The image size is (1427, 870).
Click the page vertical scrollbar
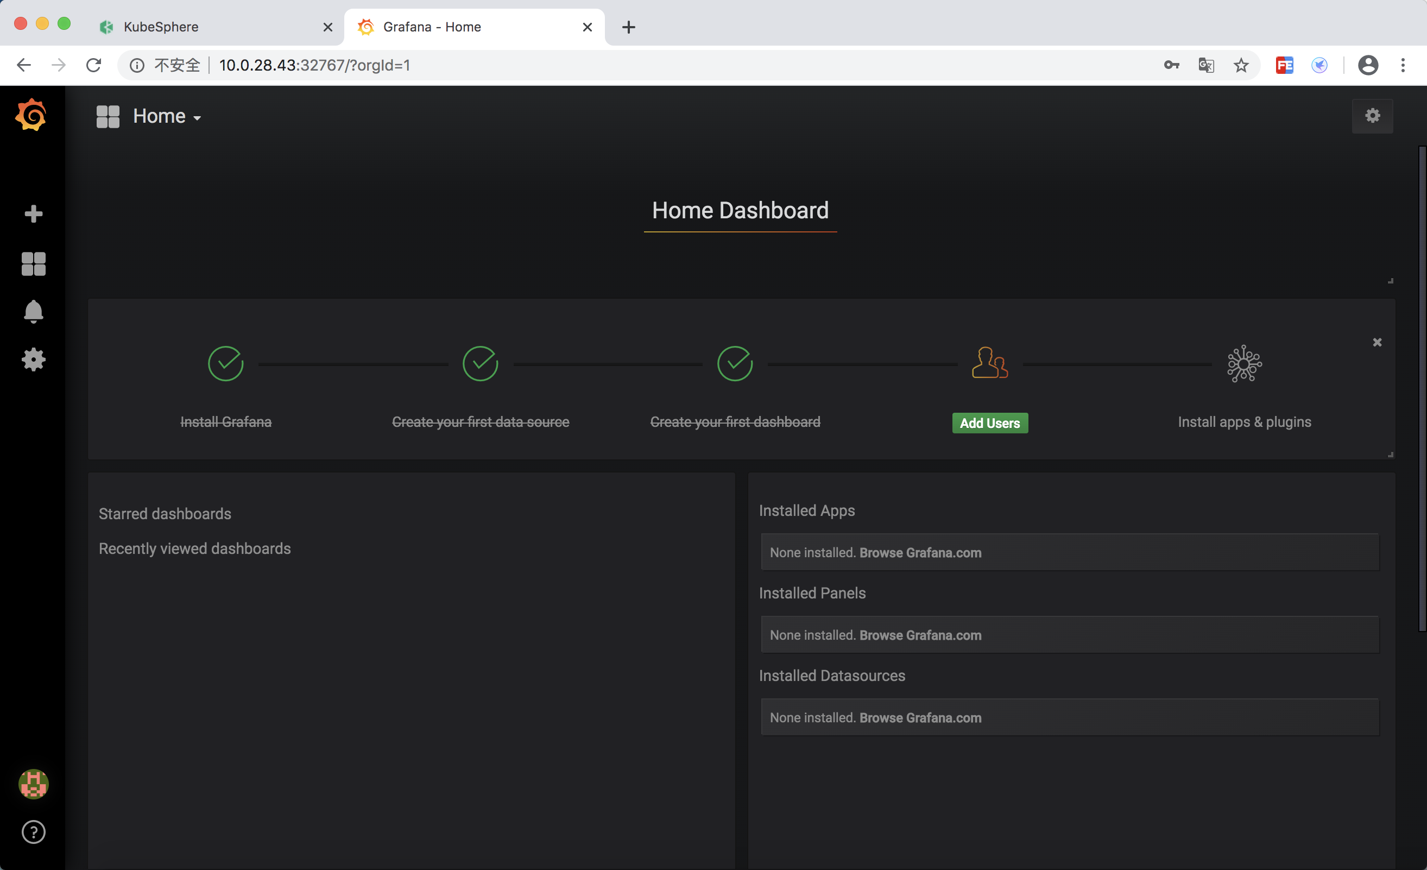pos(1422,388)
